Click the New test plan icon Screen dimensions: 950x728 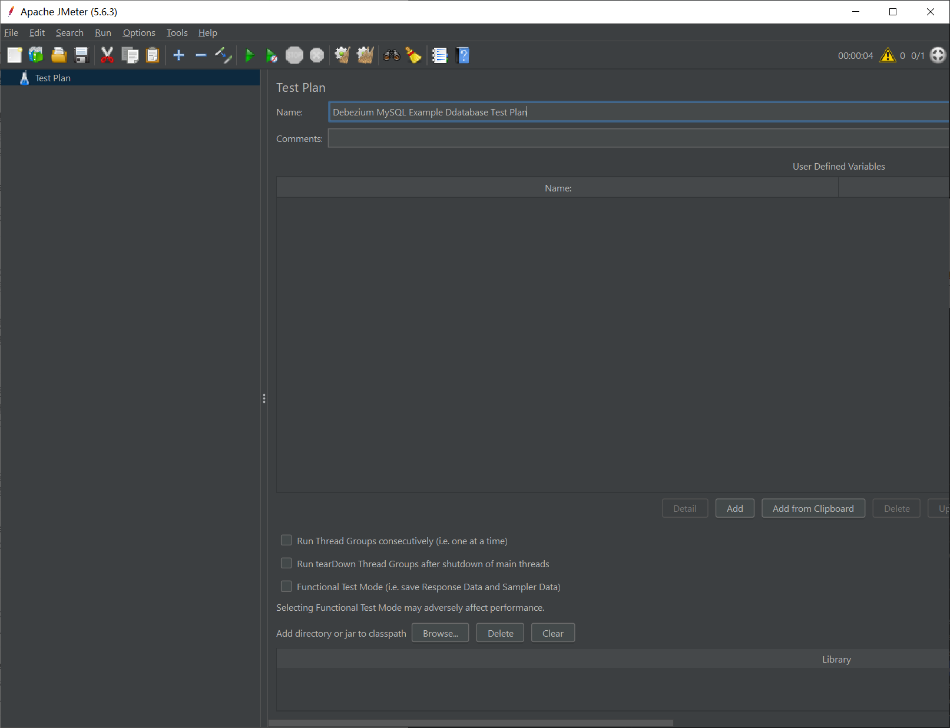pos(14,55)
